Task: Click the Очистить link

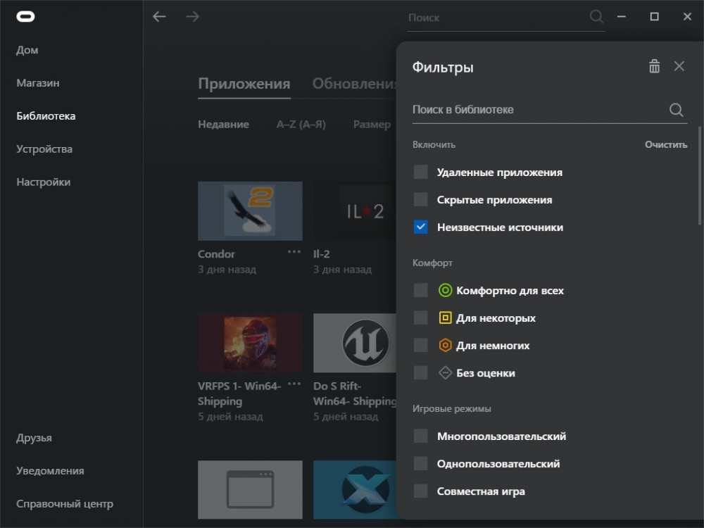Action: 666,144
